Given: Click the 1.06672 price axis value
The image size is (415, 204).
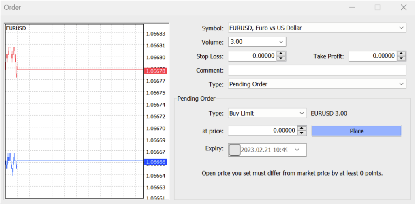Looking at the screenshot, I should (155, 116).
